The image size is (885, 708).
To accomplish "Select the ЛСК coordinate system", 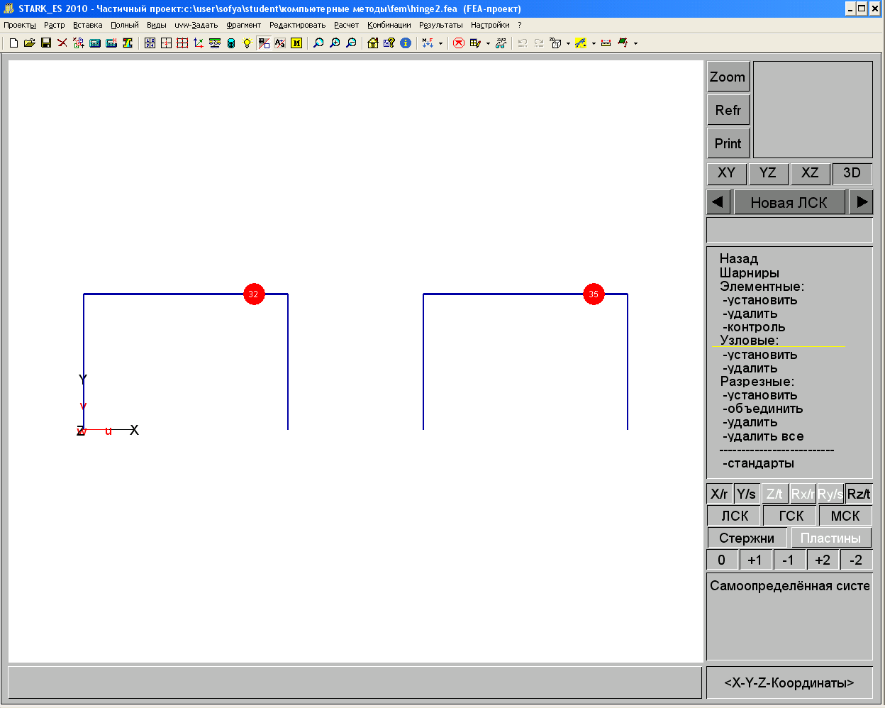I will 735,516.
